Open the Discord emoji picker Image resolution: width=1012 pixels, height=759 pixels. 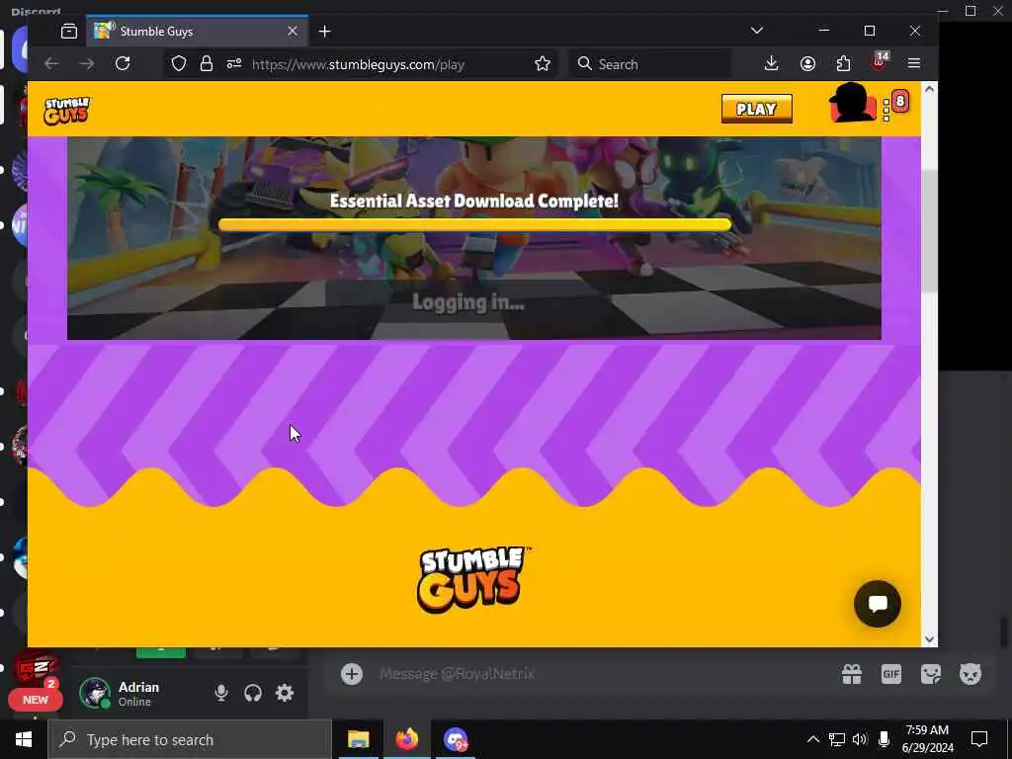click(x=970, y=674)
